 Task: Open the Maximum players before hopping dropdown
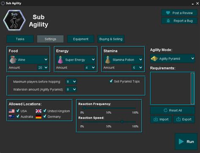click(x=71, y=82)
